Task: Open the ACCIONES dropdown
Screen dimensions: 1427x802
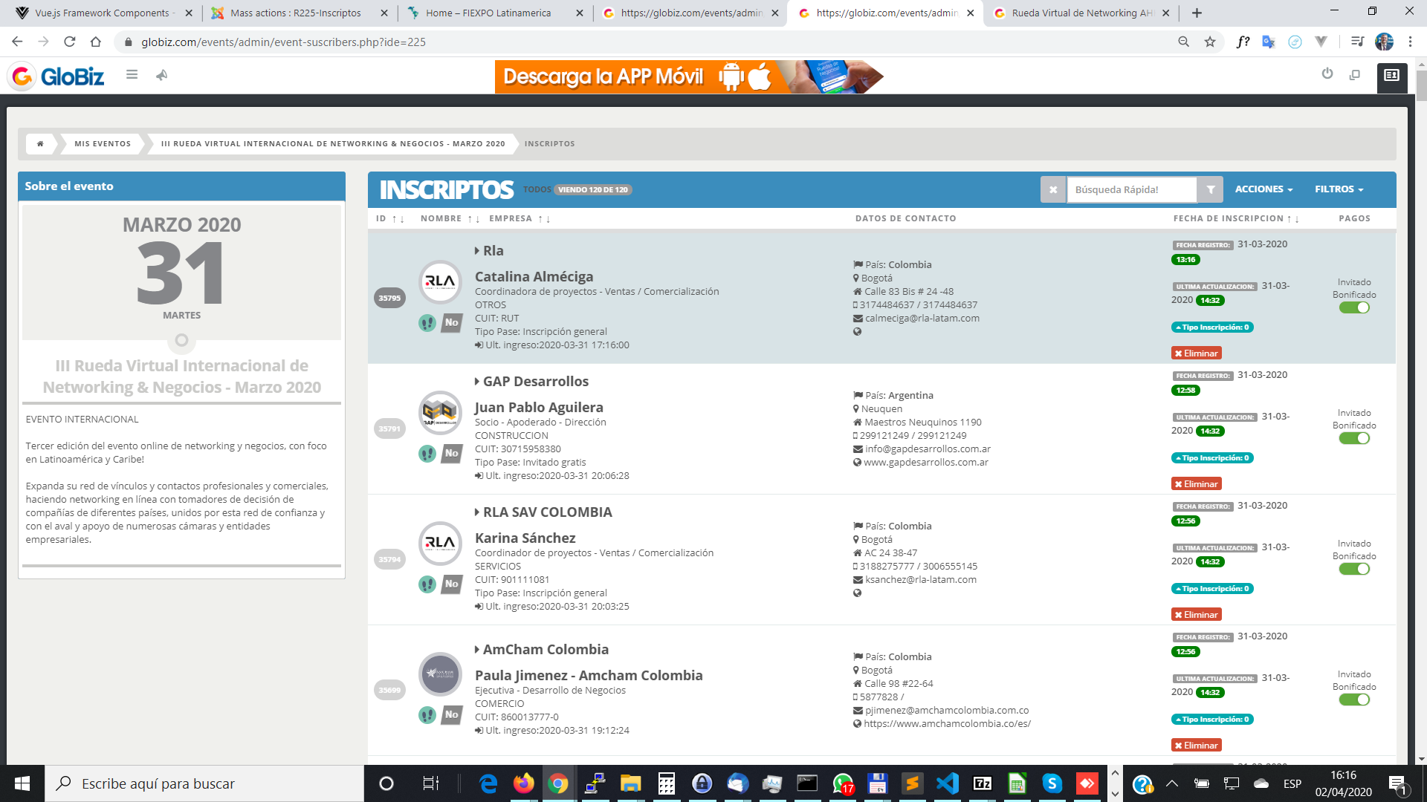Action: (x=1263, y=189)
